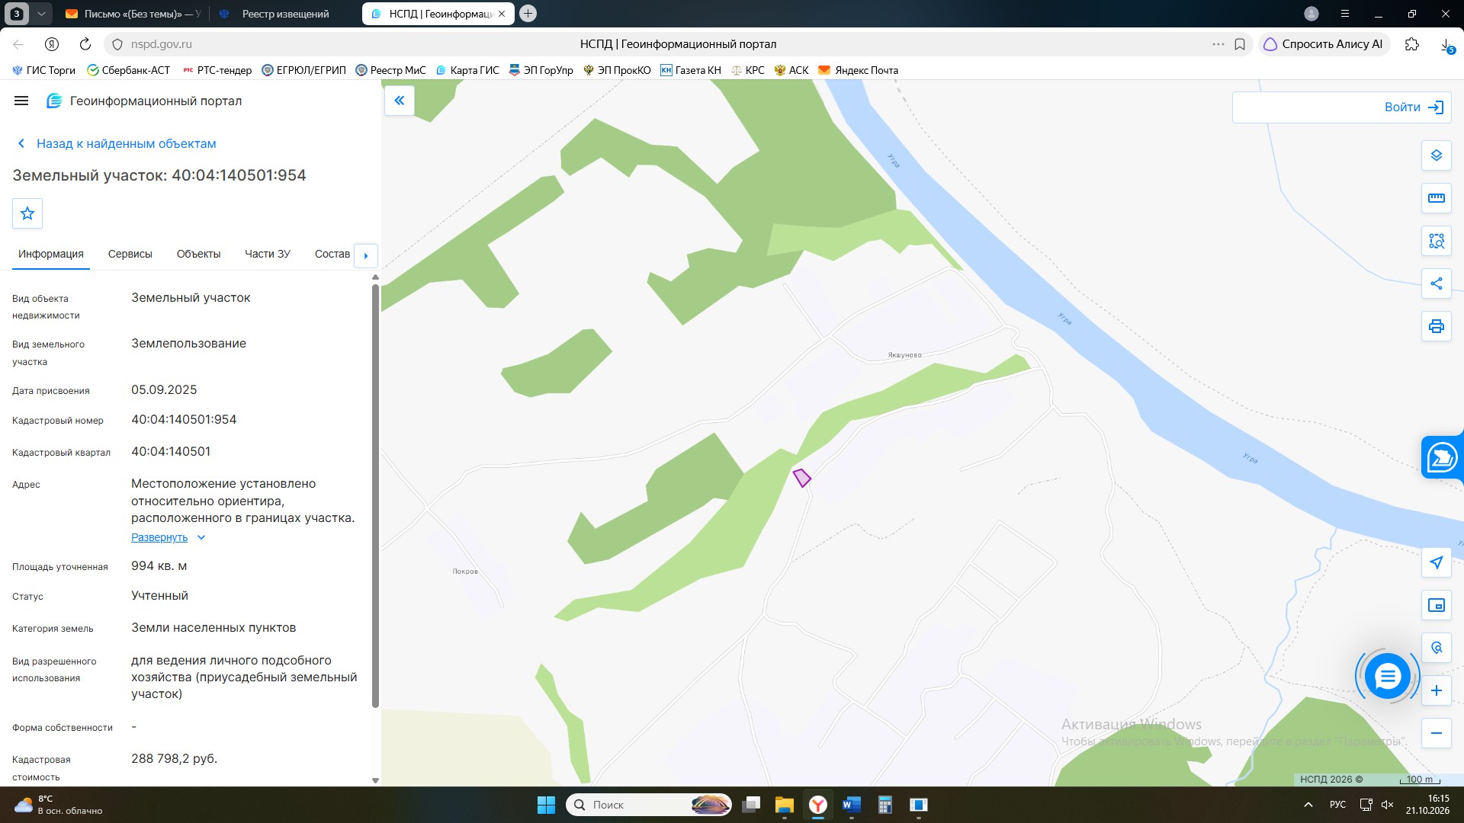
Task: Share the current map view
Action: (1436, 283)
